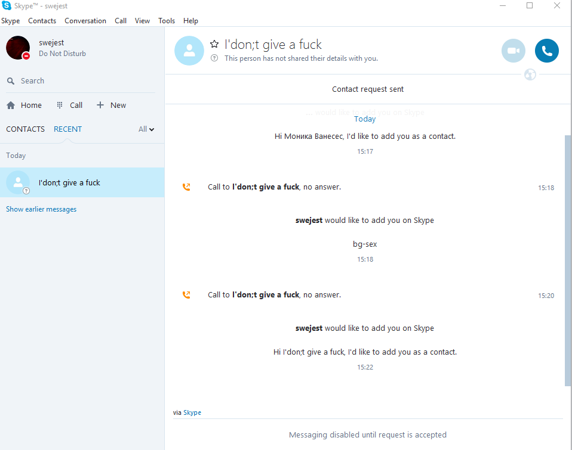Expand the All filter dropdown
572x450 pixels.
point(146,129)
